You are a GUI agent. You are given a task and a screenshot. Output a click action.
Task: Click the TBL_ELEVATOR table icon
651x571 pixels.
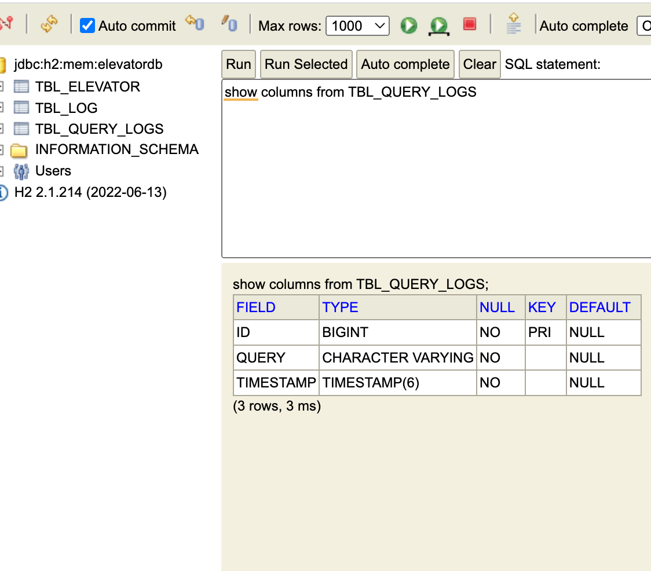pyautogui.click(x=21, y=86)
